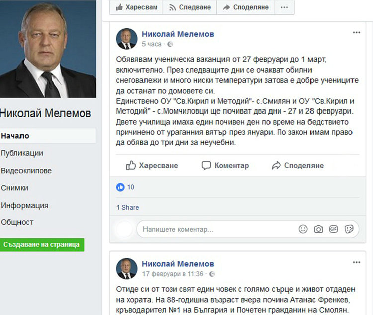Click the emoji icon in comment box
This screenshot has height=315, width=373.
click(x=303, y=229)
